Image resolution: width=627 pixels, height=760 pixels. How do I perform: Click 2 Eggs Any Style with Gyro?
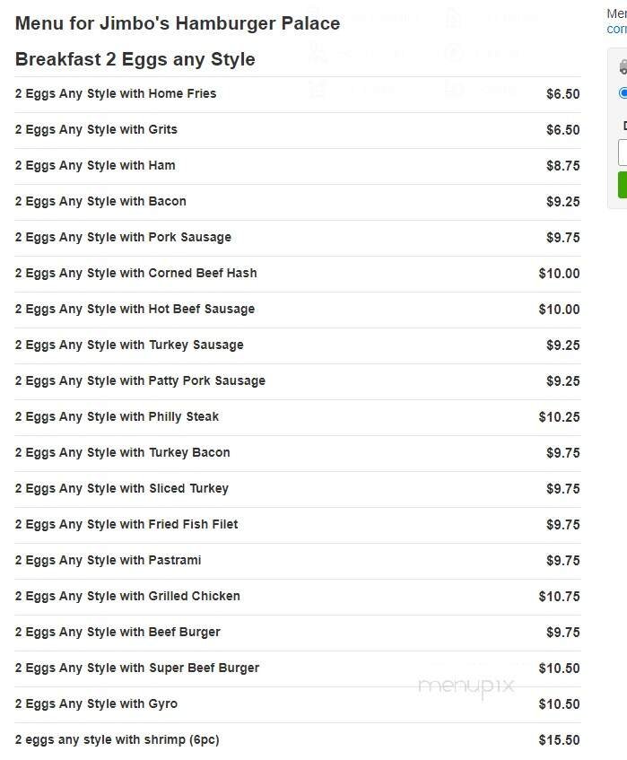pyautogui.click(x=96, y=703)
